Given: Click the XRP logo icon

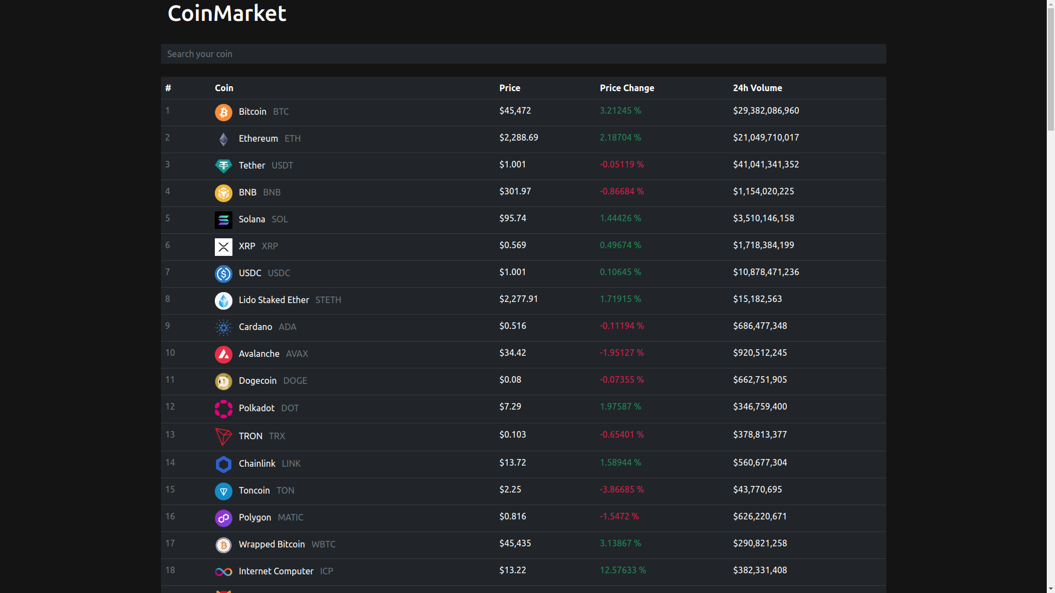Looking at the screenshot, I should 223,247.
